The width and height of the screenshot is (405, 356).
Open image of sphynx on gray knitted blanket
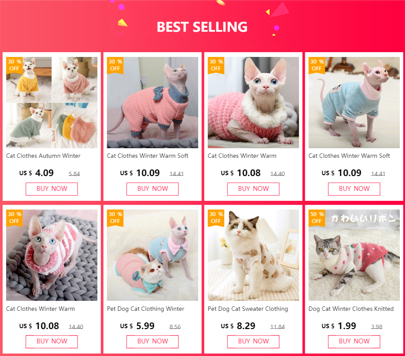(52, 255)
